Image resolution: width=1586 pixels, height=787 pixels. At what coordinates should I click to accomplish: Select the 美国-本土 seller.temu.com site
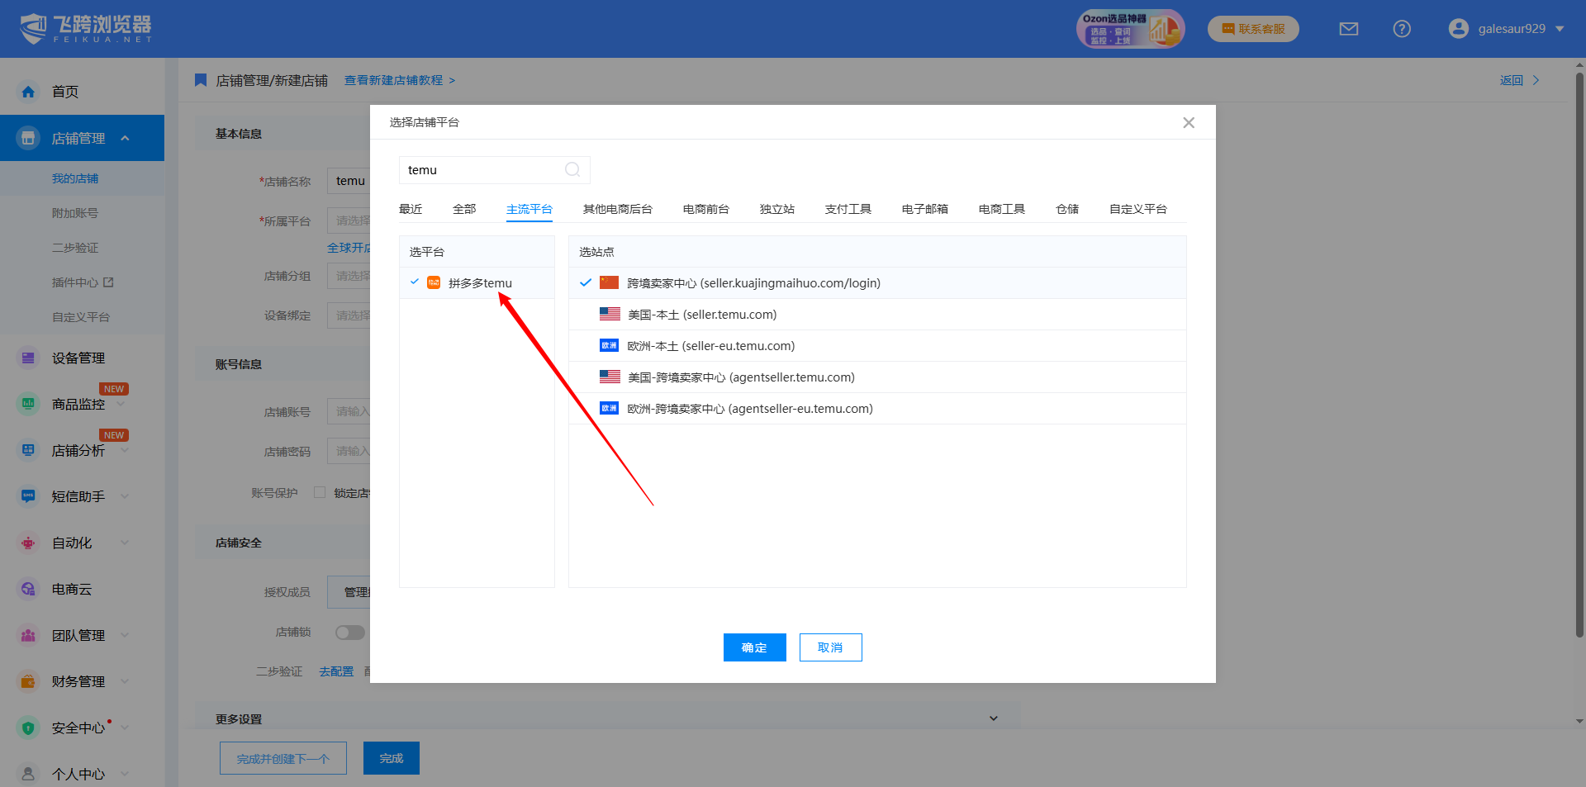coord(702,315)
